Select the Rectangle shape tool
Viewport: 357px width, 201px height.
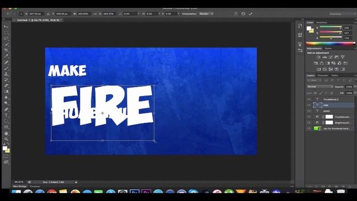coord(6,127)
